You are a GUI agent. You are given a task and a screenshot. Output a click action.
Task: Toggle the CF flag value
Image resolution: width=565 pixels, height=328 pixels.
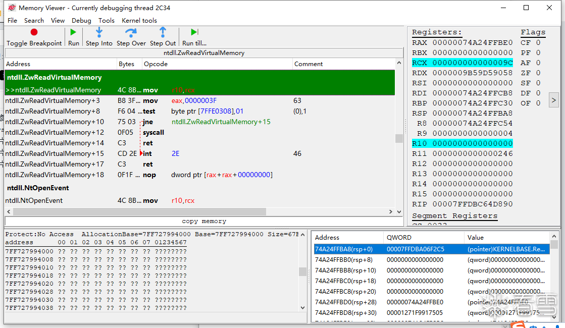[538, 42]
